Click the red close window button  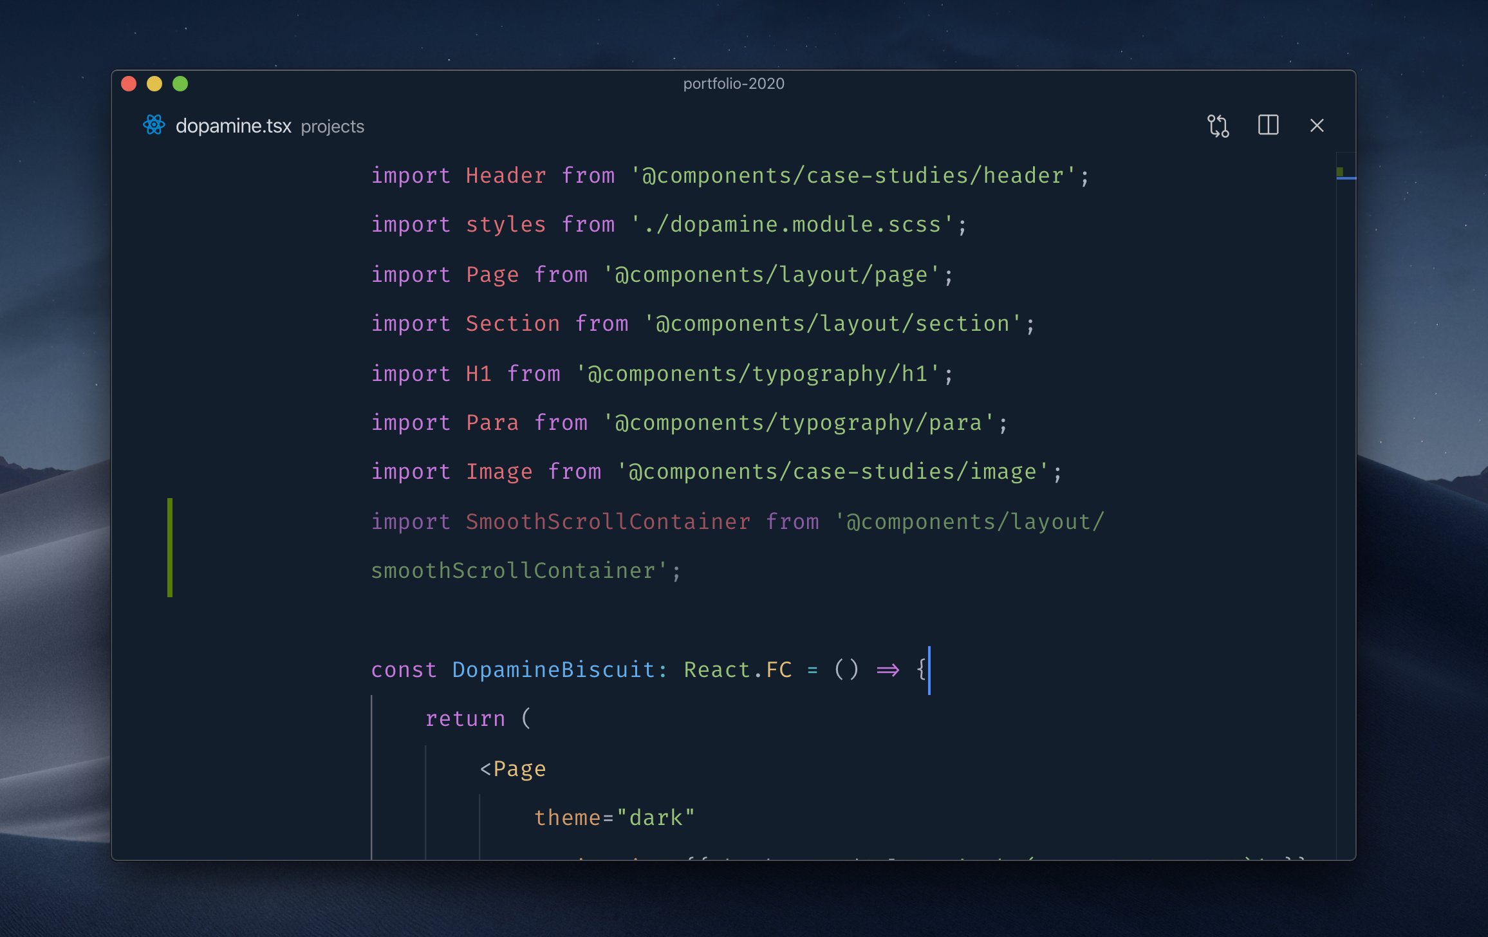point(129,84)
